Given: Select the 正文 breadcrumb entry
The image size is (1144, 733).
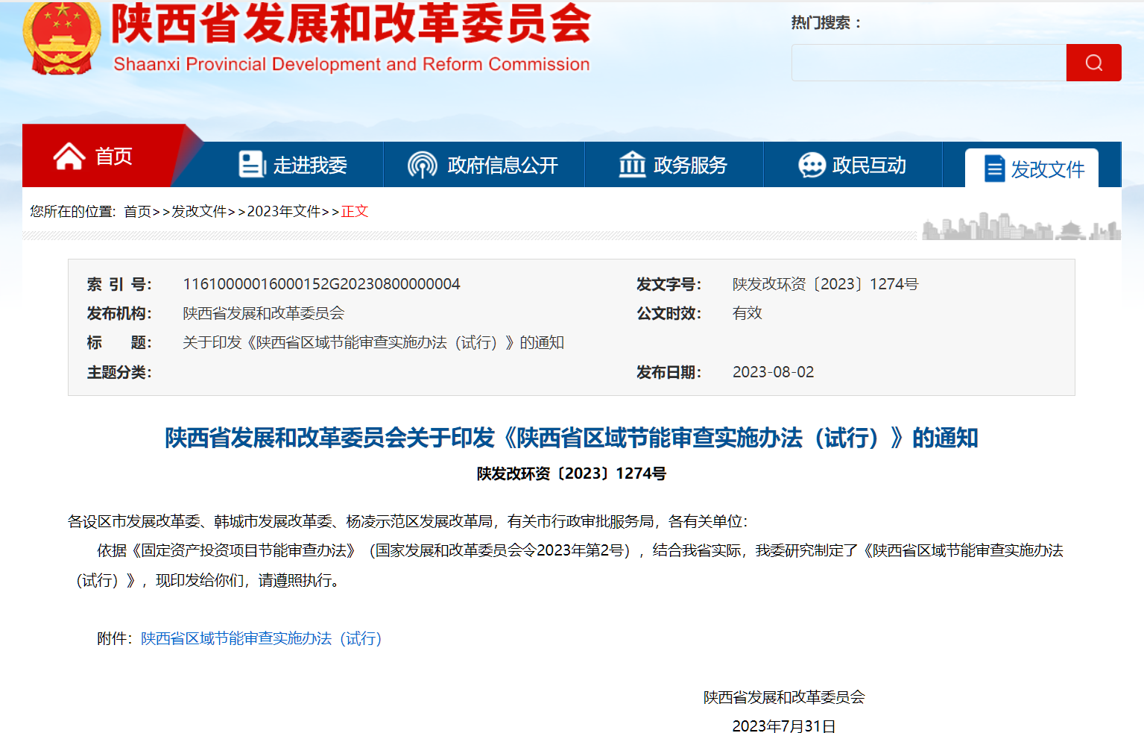Looking at the screenshot, I should pos(355,212).
